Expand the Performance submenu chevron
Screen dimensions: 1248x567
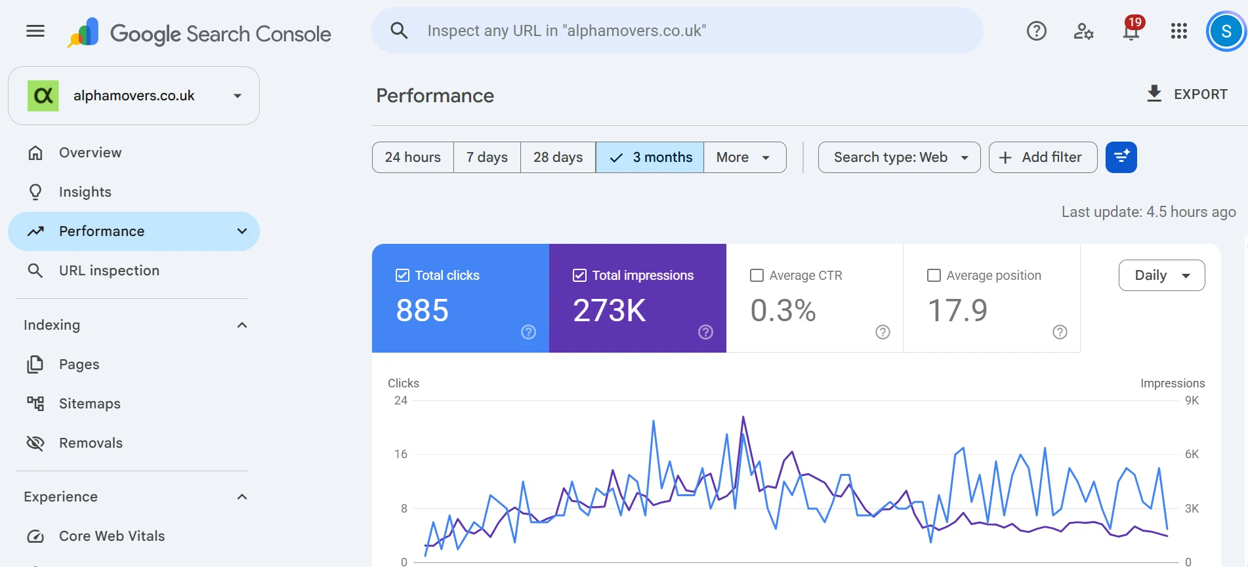242,231
